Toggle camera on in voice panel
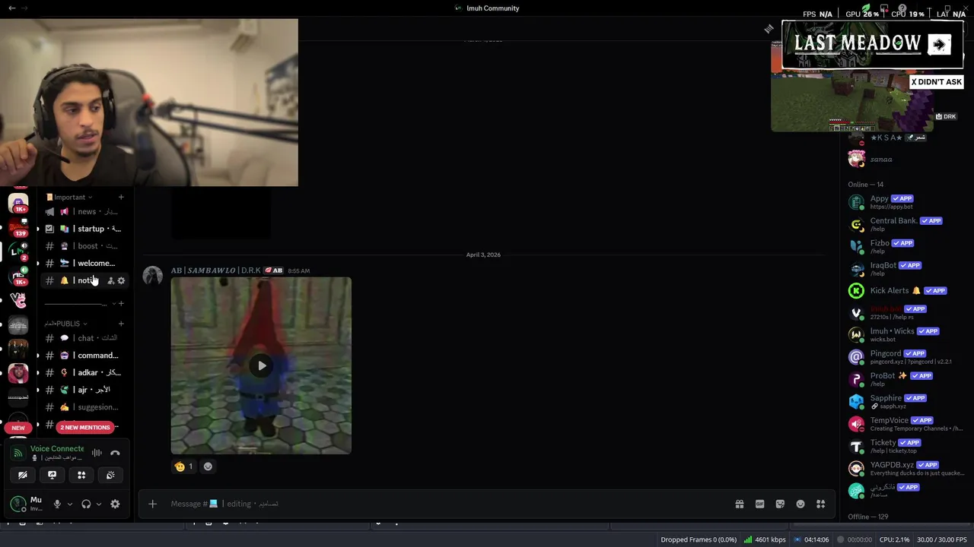Screen dimensions: 974x547 click(23, 475)
